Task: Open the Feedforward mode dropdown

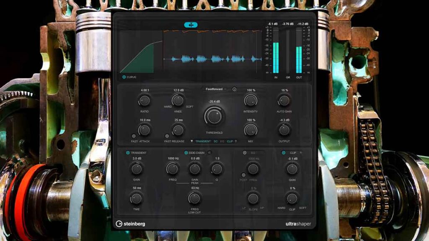Action: click(216, 89)
